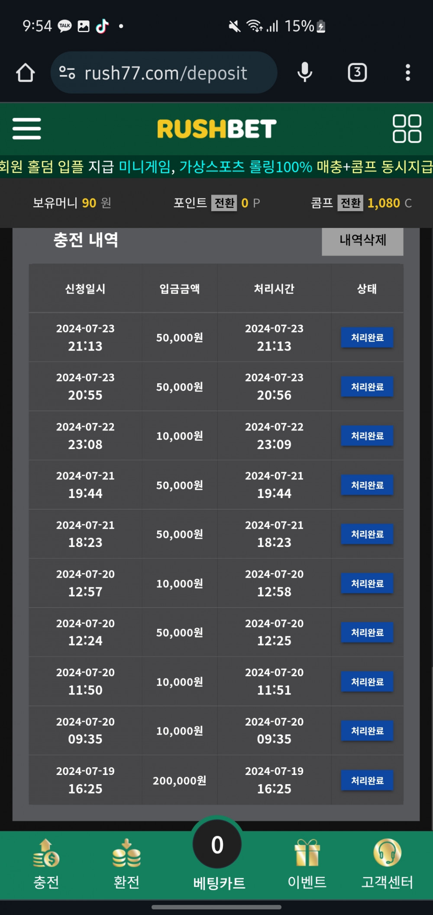Open the hamburger menu icon
The image size is (433, 915).
click(26, 129)
